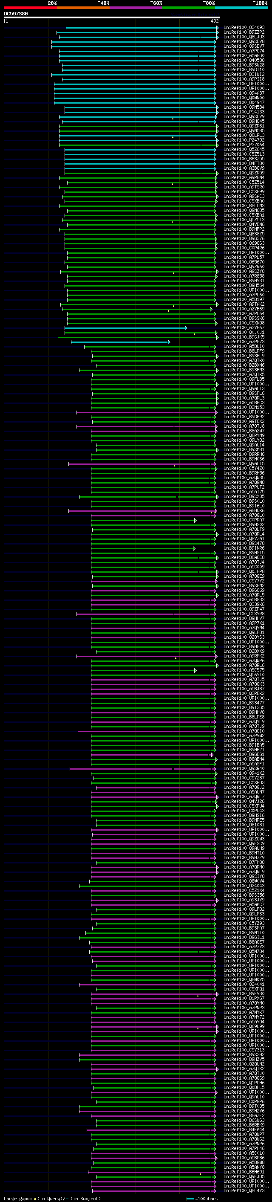
Task: Select label UniRef100_Q9ZR61
Action: tap(244, 126)
